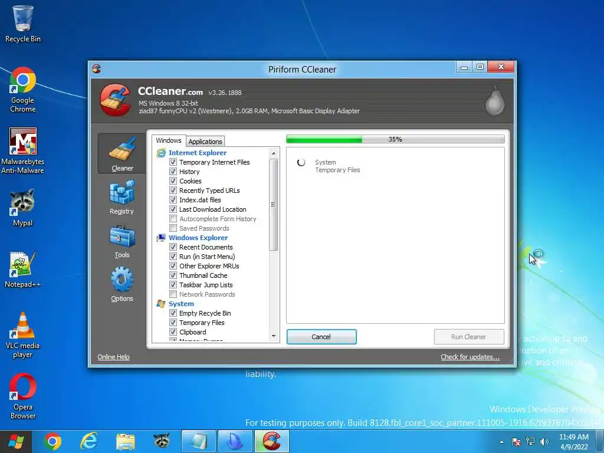Select Opera Browser desktop shortcut
The image size is (604, 453).
point(23,396)
